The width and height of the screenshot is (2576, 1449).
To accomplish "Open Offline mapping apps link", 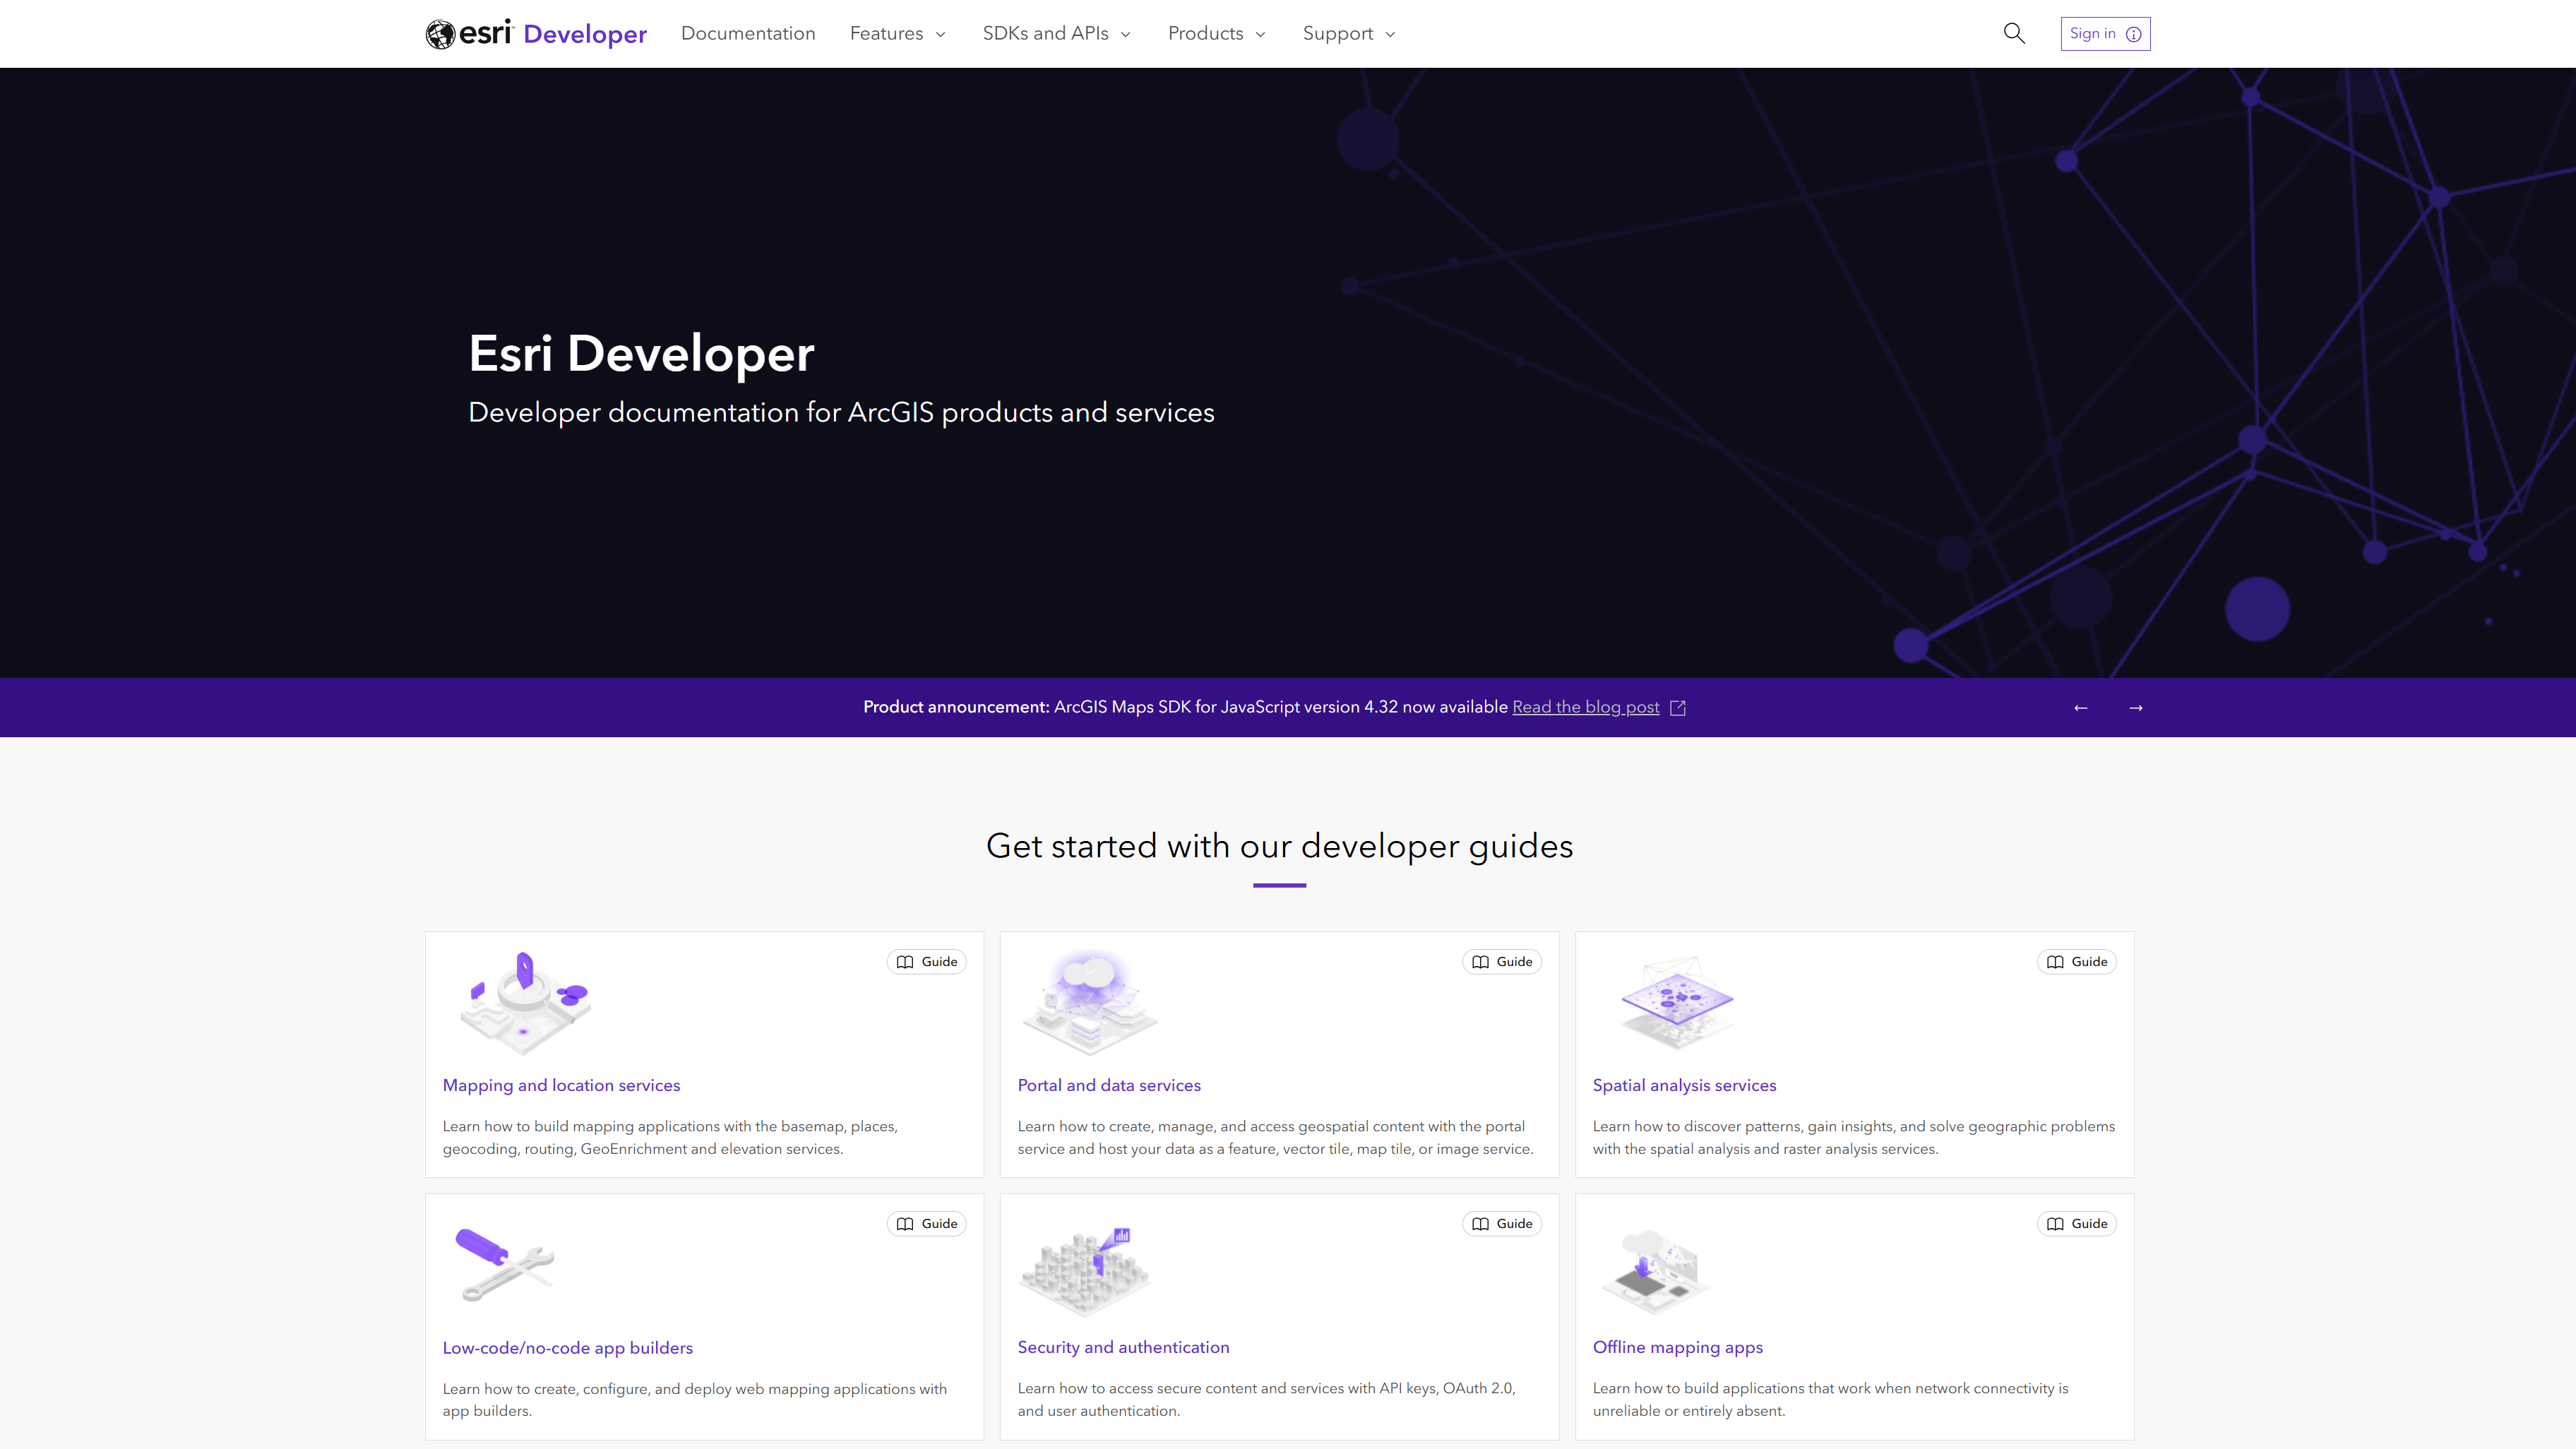I will pos(1677,1348).
